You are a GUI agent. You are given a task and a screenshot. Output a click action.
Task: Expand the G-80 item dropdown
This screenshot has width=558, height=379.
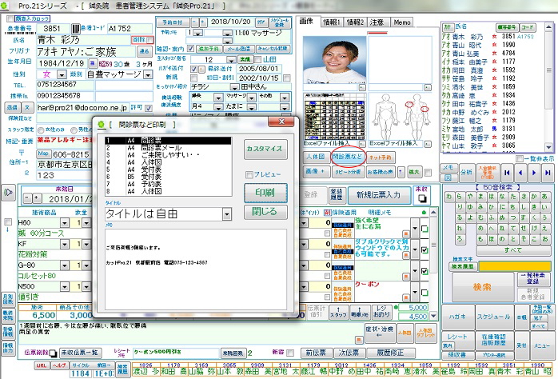pyautogui.click(x=65, y=265)
